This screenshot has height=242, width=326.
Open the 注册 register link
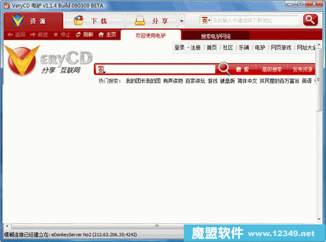[196, 47]
